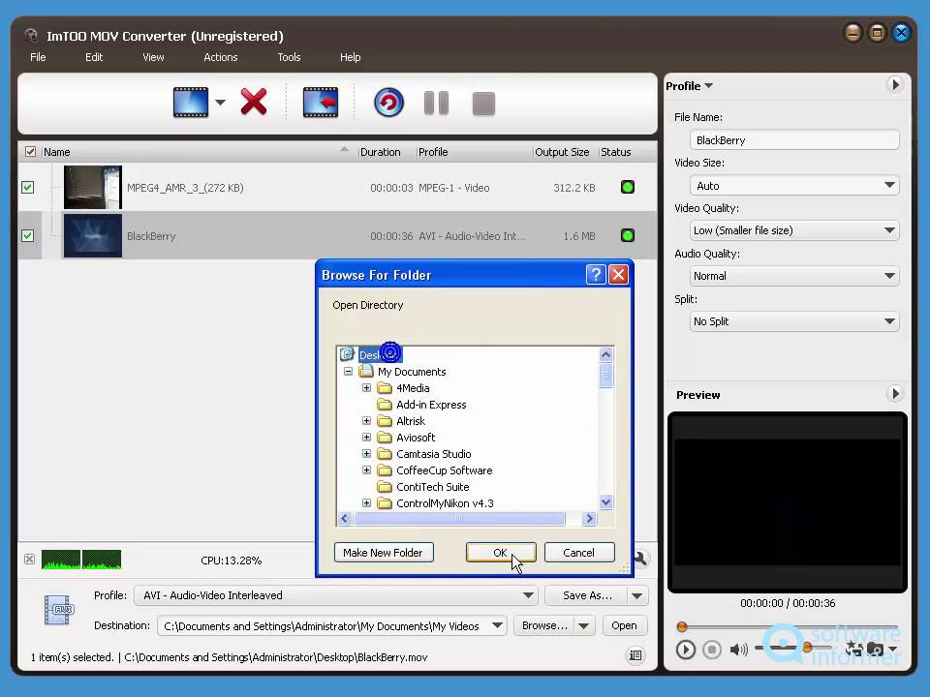The height and width of the screenshot is (697, 930).
Task: Open the Video Quality dropdown
Action: click(794, 230)
